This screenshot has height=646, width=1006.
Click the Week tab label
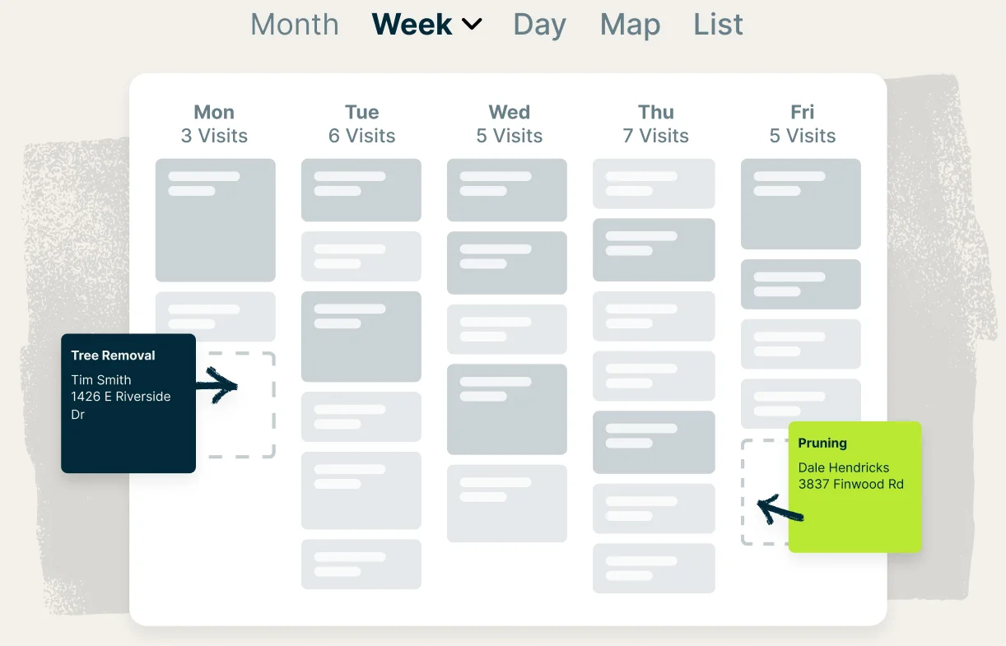(412, 25)
